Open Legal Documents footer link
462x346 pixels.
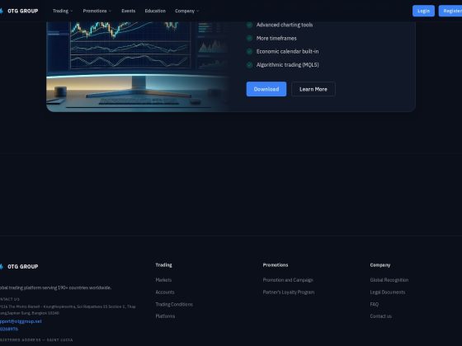[x=388, y=292]
